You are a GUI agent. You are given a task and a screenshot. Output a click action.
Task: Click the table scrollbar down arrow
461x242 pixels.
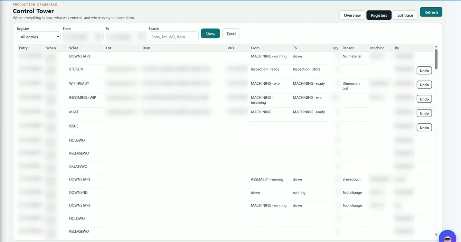click(436, 235)
